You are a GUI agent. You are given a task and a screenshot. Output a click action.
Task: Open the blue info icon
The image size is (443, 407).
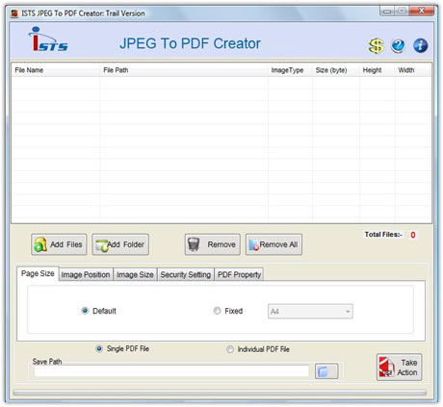(420, 45)
